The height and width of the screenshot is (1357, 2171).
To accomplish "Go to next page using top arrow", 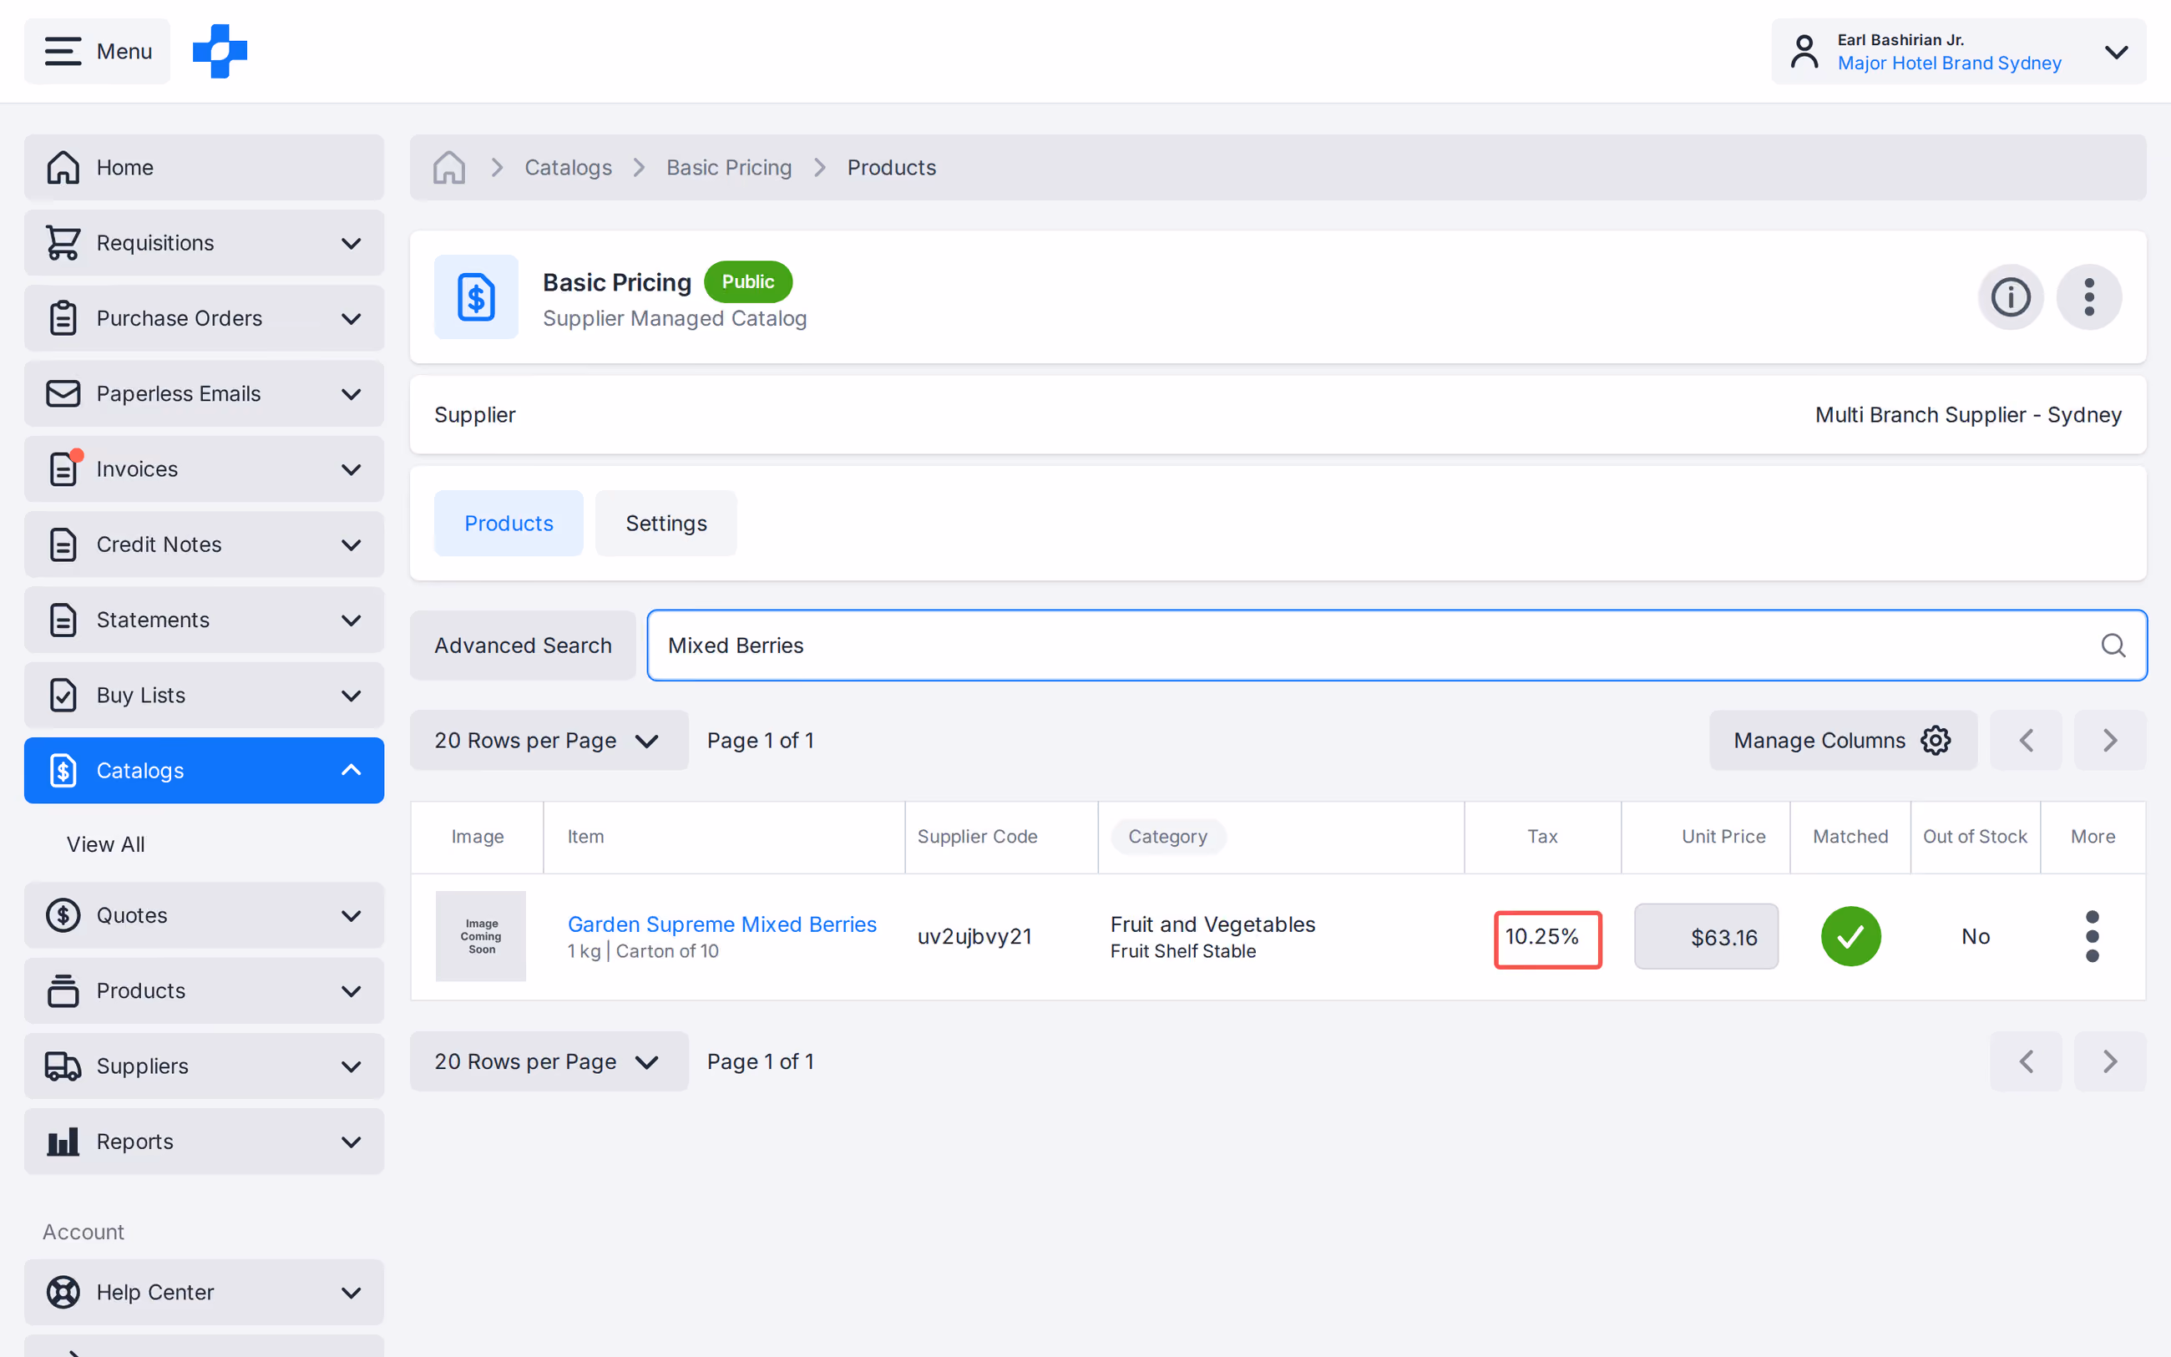I will (2110, 741).
